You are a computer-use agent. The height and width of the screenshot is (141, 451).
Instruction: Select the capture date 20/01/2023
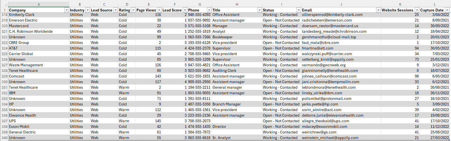pos(435,37)
